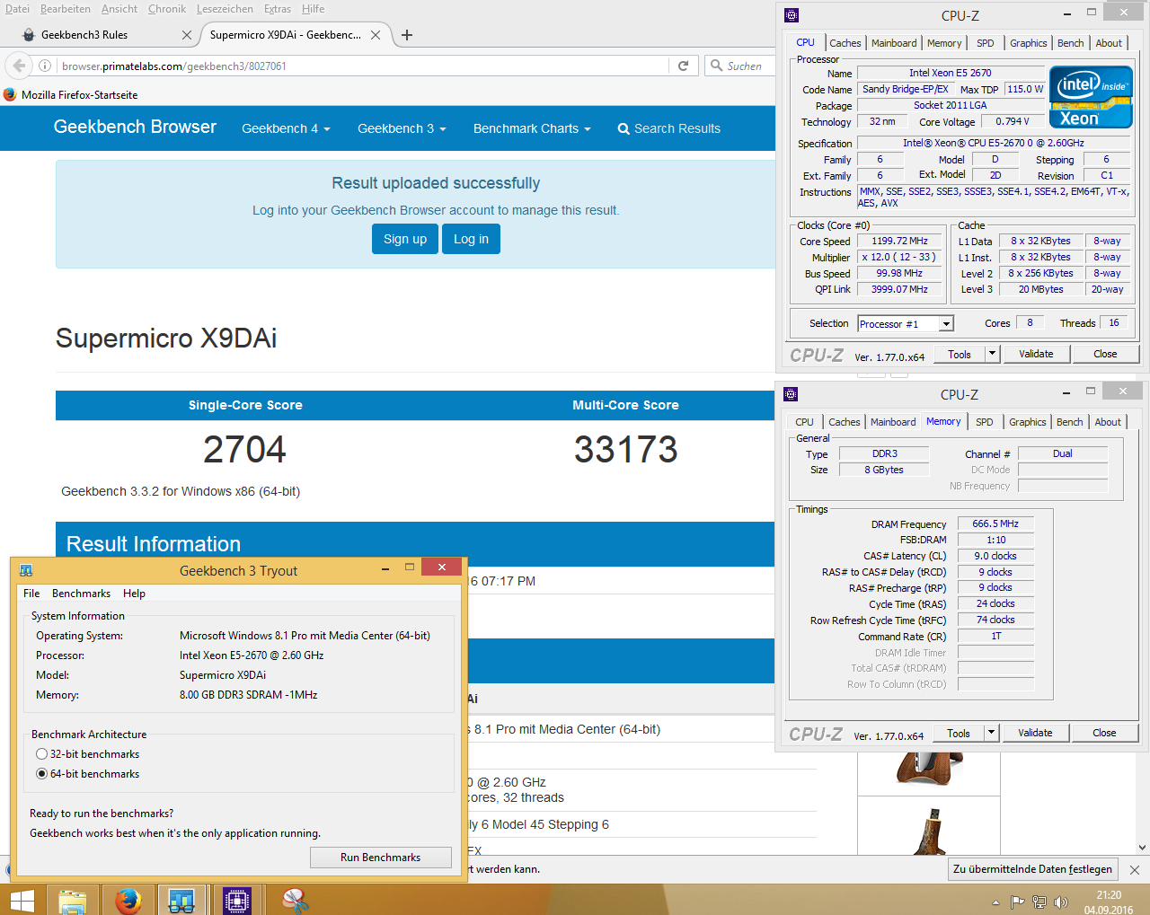This screenshot has height=915, width=1150.
Task: Close the Geekbench3 Rules tab
Action: [x=187, y=35]
